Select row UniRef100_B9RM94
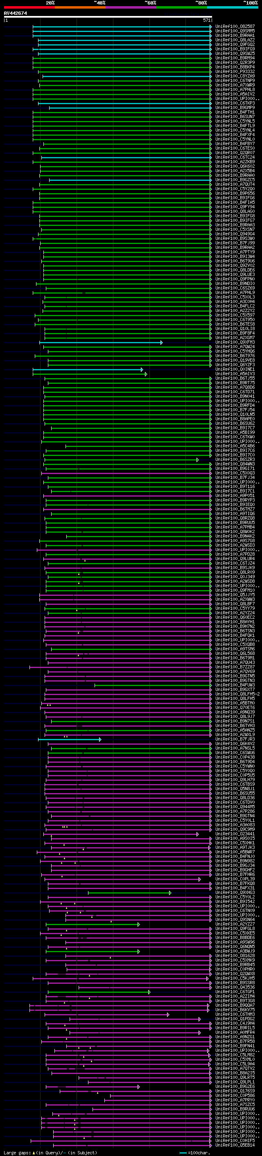This screenshot has width=262, height=1156. click(235, 58)
